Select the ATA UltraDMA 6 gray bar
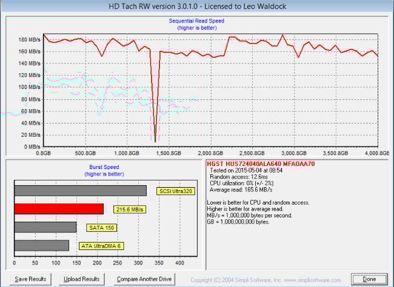The image size is (394, 287). [42, 245]
